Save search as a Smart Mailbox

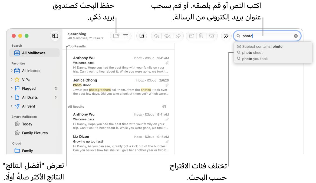pos(116,36)
